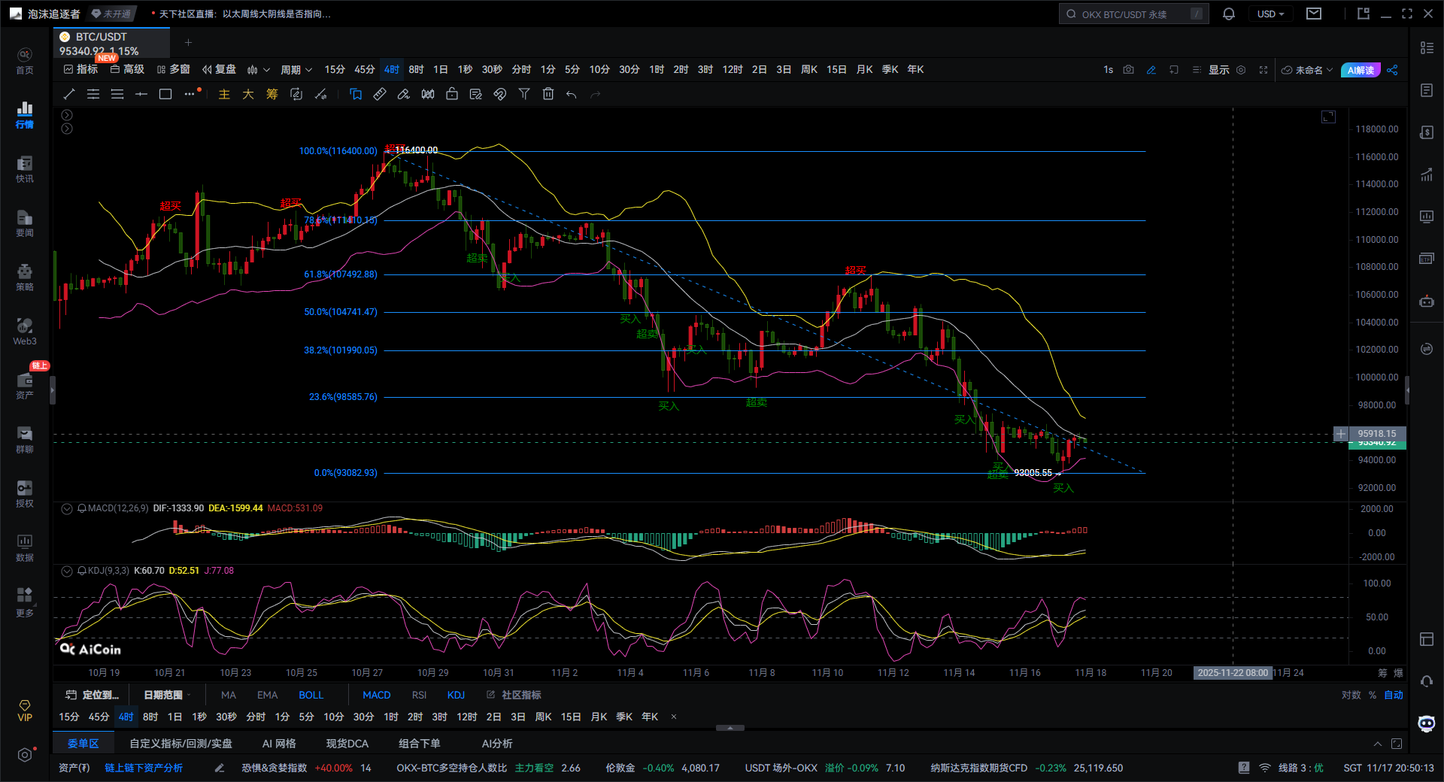Image resolution: width=1444 pixels, height=782 pixels.
Task: Select the ruler measurement tool
Action: [x=380, y=94]
